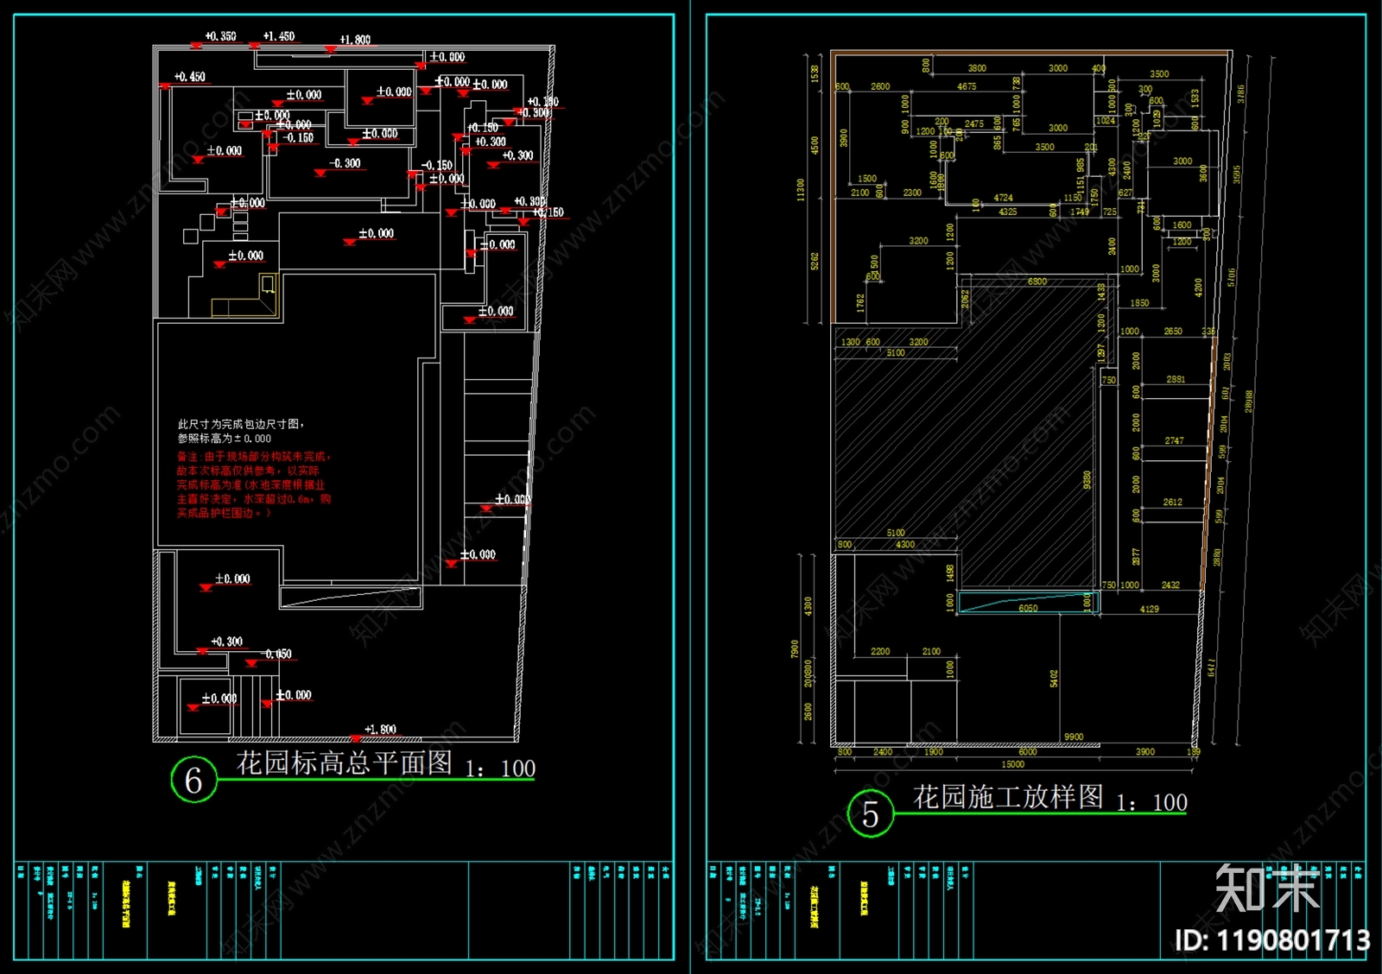Click the red remark note text block
The height and width of the screenshot is (974, 1382).
click(254, 484)
